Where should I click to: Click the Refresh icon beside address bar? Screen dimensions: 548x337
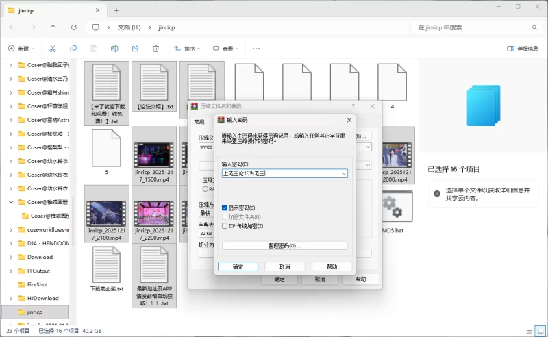73,27
